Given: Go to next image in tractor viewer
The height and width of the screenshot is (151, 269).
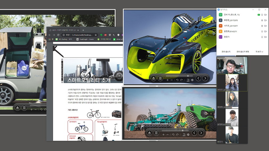Looking at the screenshot, I should pyautogui.click(x=201, y=133).
